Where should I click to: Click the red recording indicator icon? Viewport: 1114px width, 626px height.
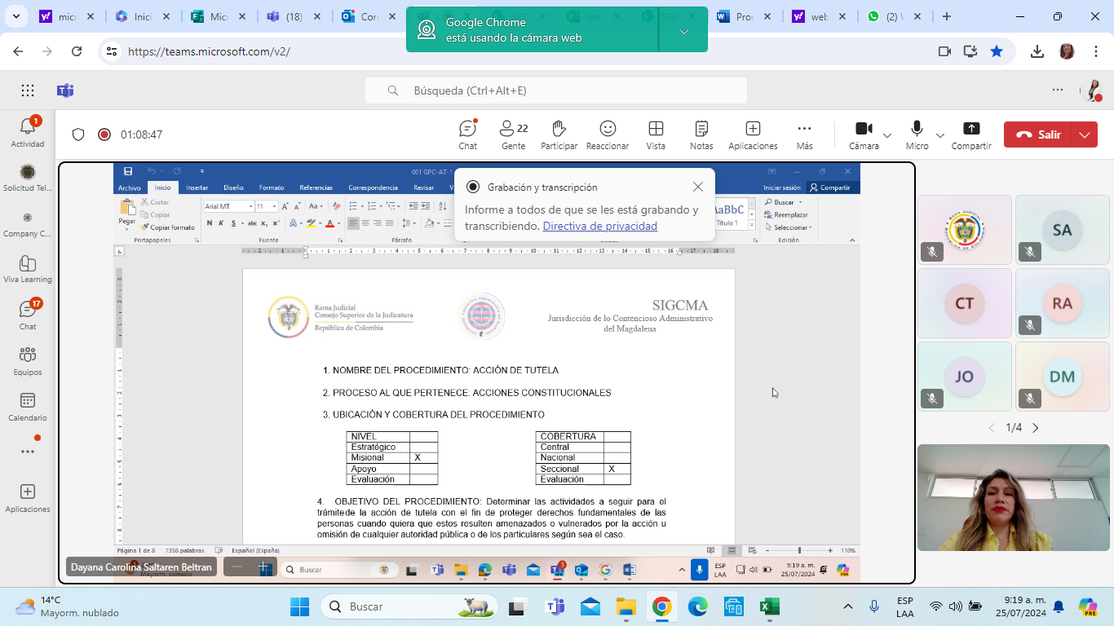(104, 134)
